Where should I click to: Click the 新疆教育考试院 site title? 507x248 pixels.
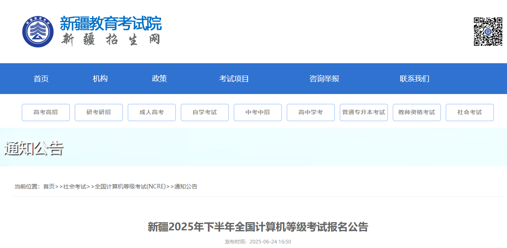(x=111, y=24)
